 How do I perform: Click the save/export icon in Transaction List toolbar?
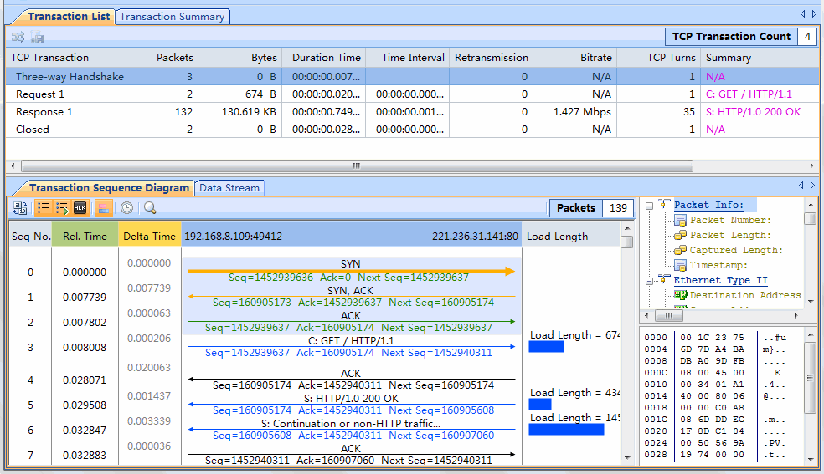click(37, 37)
